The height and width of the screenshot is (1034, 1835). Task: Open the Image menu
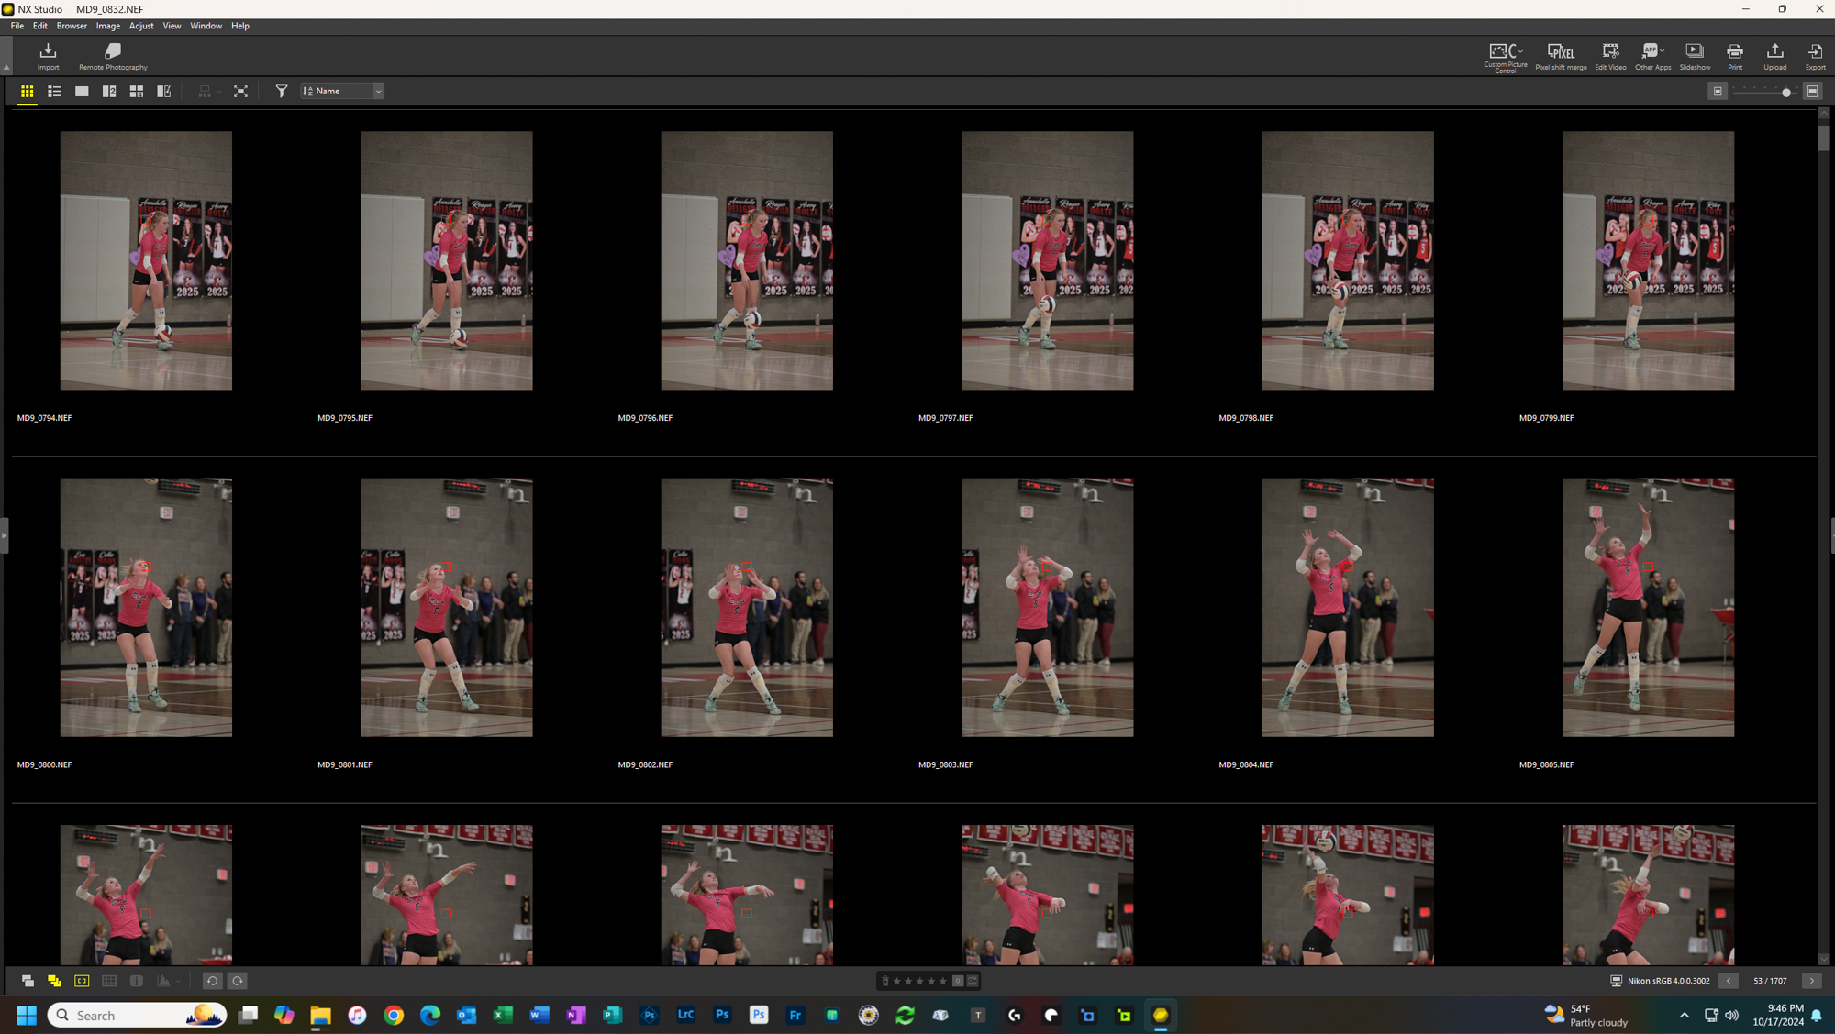[x=108, y=26]
